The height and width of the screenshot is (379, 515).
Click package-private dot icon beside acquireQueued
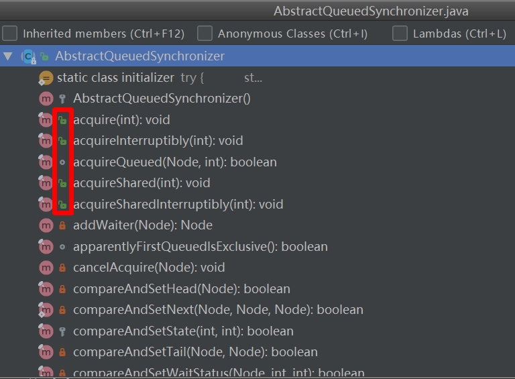[x=62, y=162]
